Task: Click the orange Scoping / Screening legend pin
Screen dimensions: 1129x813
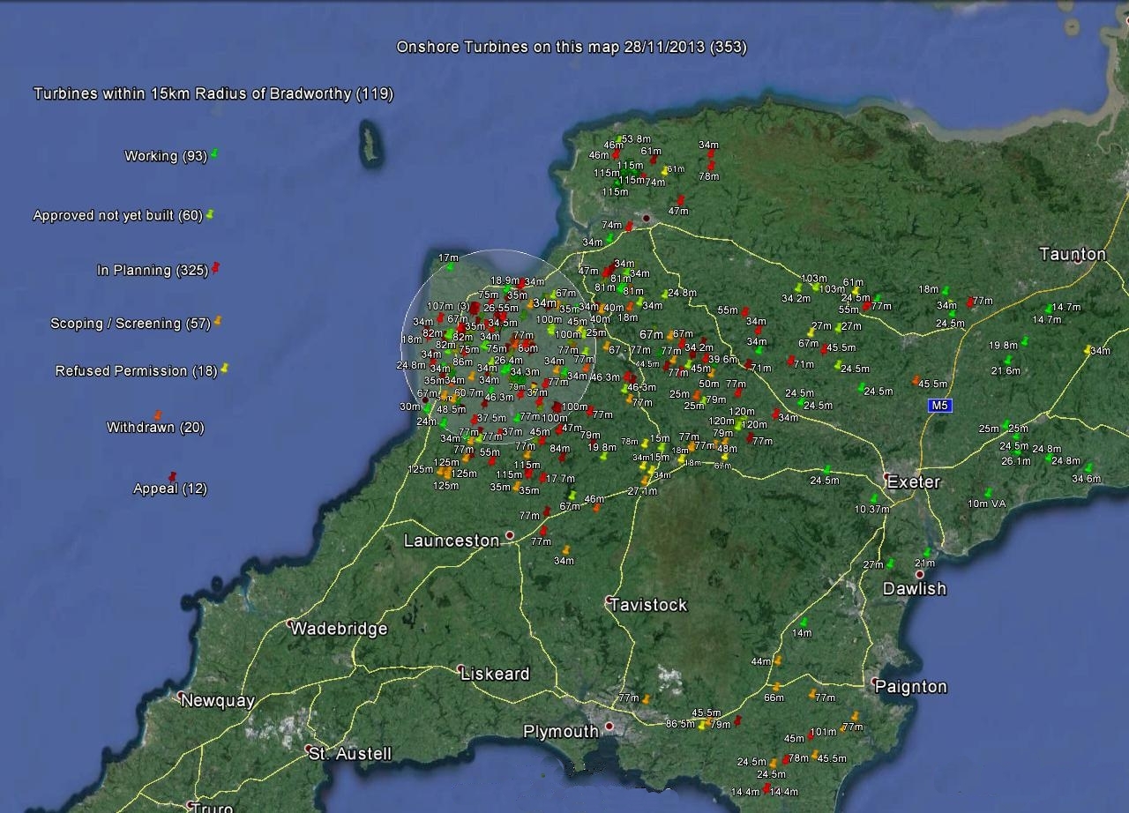Action: coord(217,322)
